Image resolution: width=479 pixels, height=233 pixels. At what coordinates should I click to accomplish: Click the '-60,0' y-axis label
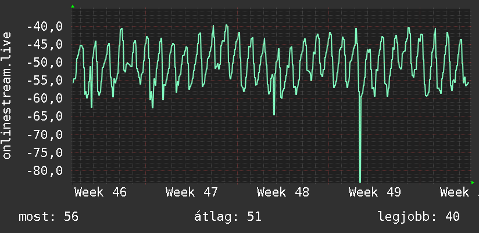(45, 99)
